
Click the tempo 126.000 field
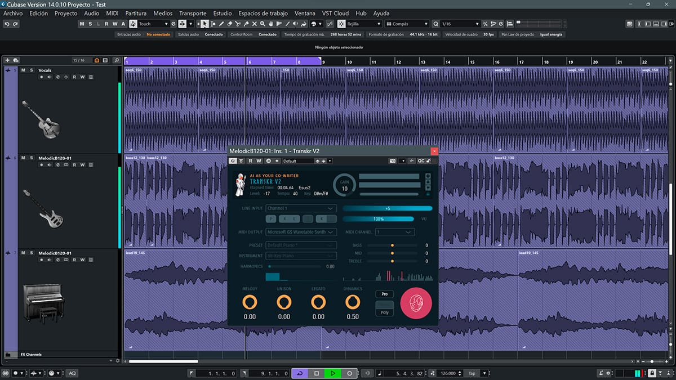[448, 373]
